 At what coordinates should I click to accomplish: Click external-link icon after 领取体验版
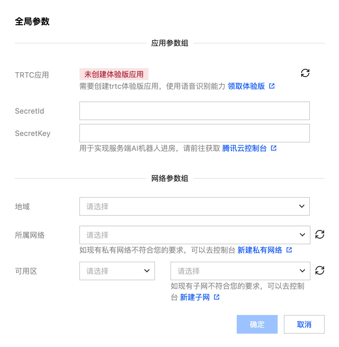(x=272, y=86)
